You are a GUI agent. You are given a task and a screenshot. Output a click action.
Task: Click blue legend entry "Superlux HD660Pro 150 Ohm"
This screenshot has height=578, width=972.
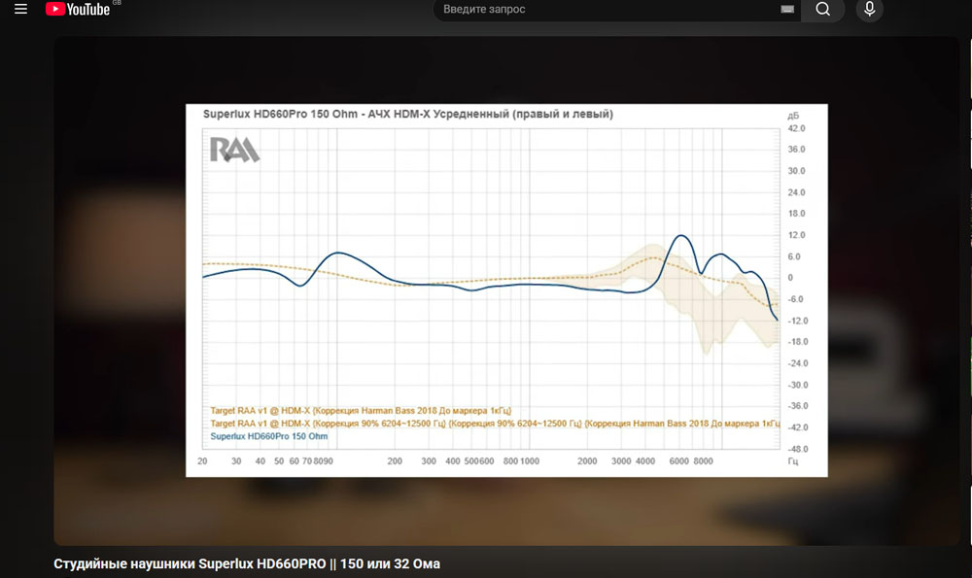tap(269, 437)
